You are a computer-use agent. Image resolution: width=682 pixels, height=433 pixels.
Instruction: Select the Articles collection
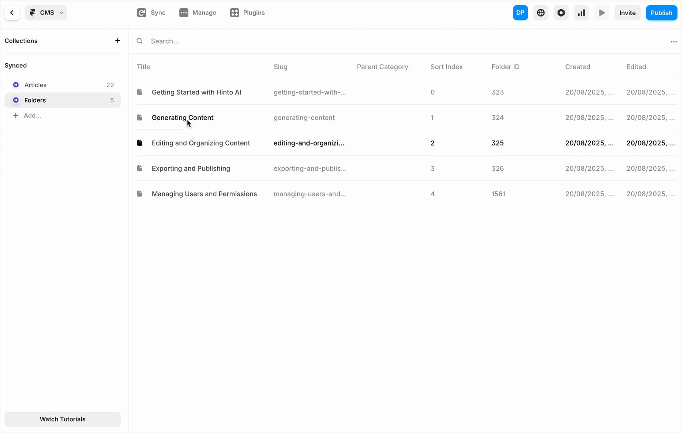click(x=63, y=85)
